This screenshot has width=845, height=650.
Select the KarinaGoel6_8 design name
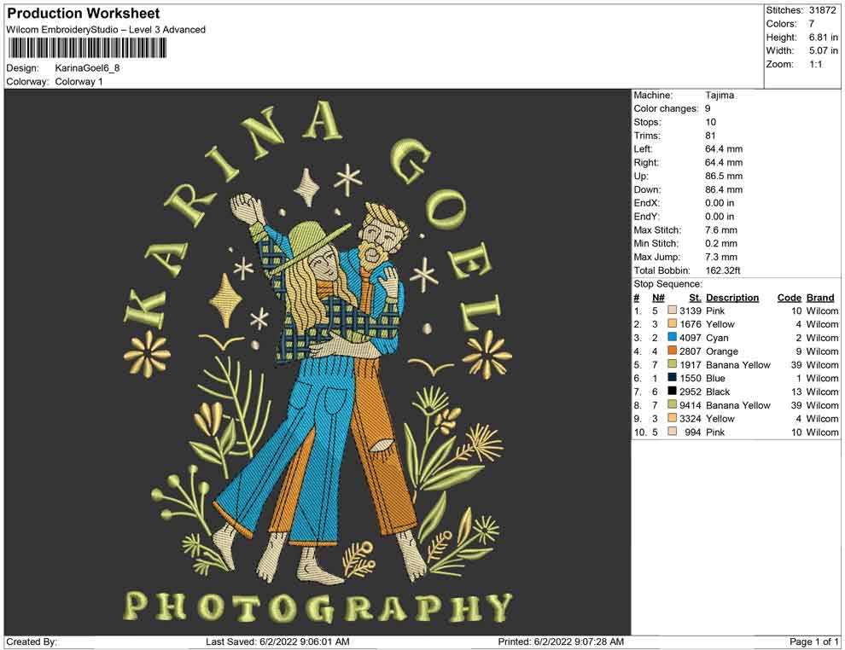pyautogui.click(x=87, y=68)
